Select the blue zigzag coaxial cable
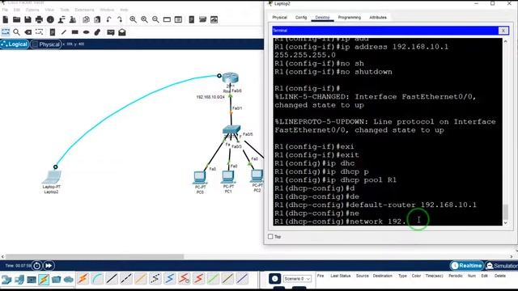Viewport: 518px width, 291px height. (x=170, y=279)
